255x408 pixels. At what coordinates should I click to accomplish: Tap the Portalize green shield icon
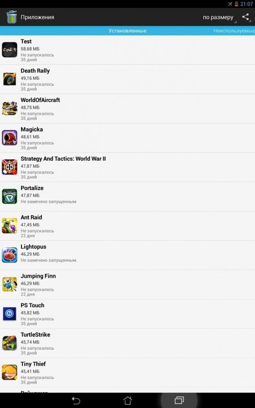10,196
